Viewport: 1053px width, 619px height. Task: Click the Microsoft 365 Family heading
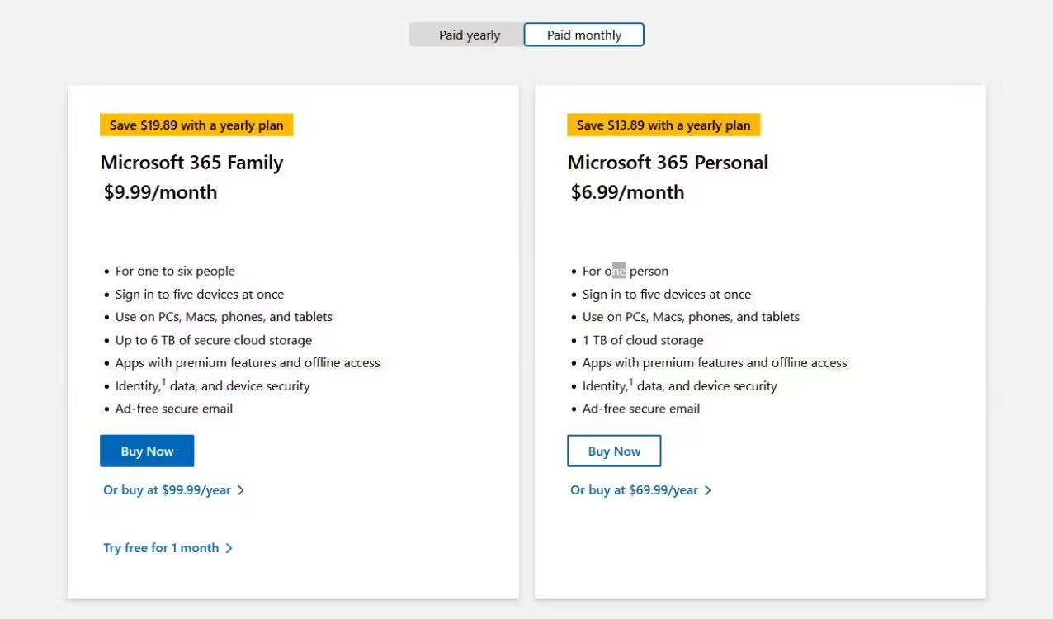191,163
